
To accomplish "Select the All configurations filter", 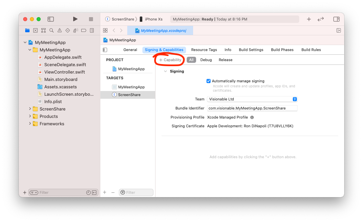I will (191, 60).
